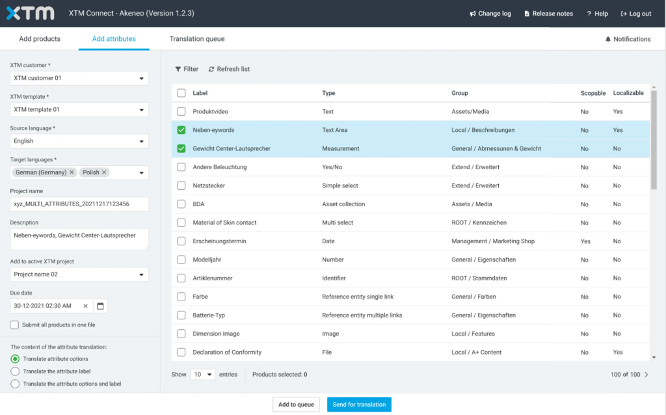The width and height of the screenshot is (666, 415).
Task: Open Release notes
Action: point(548,14)
